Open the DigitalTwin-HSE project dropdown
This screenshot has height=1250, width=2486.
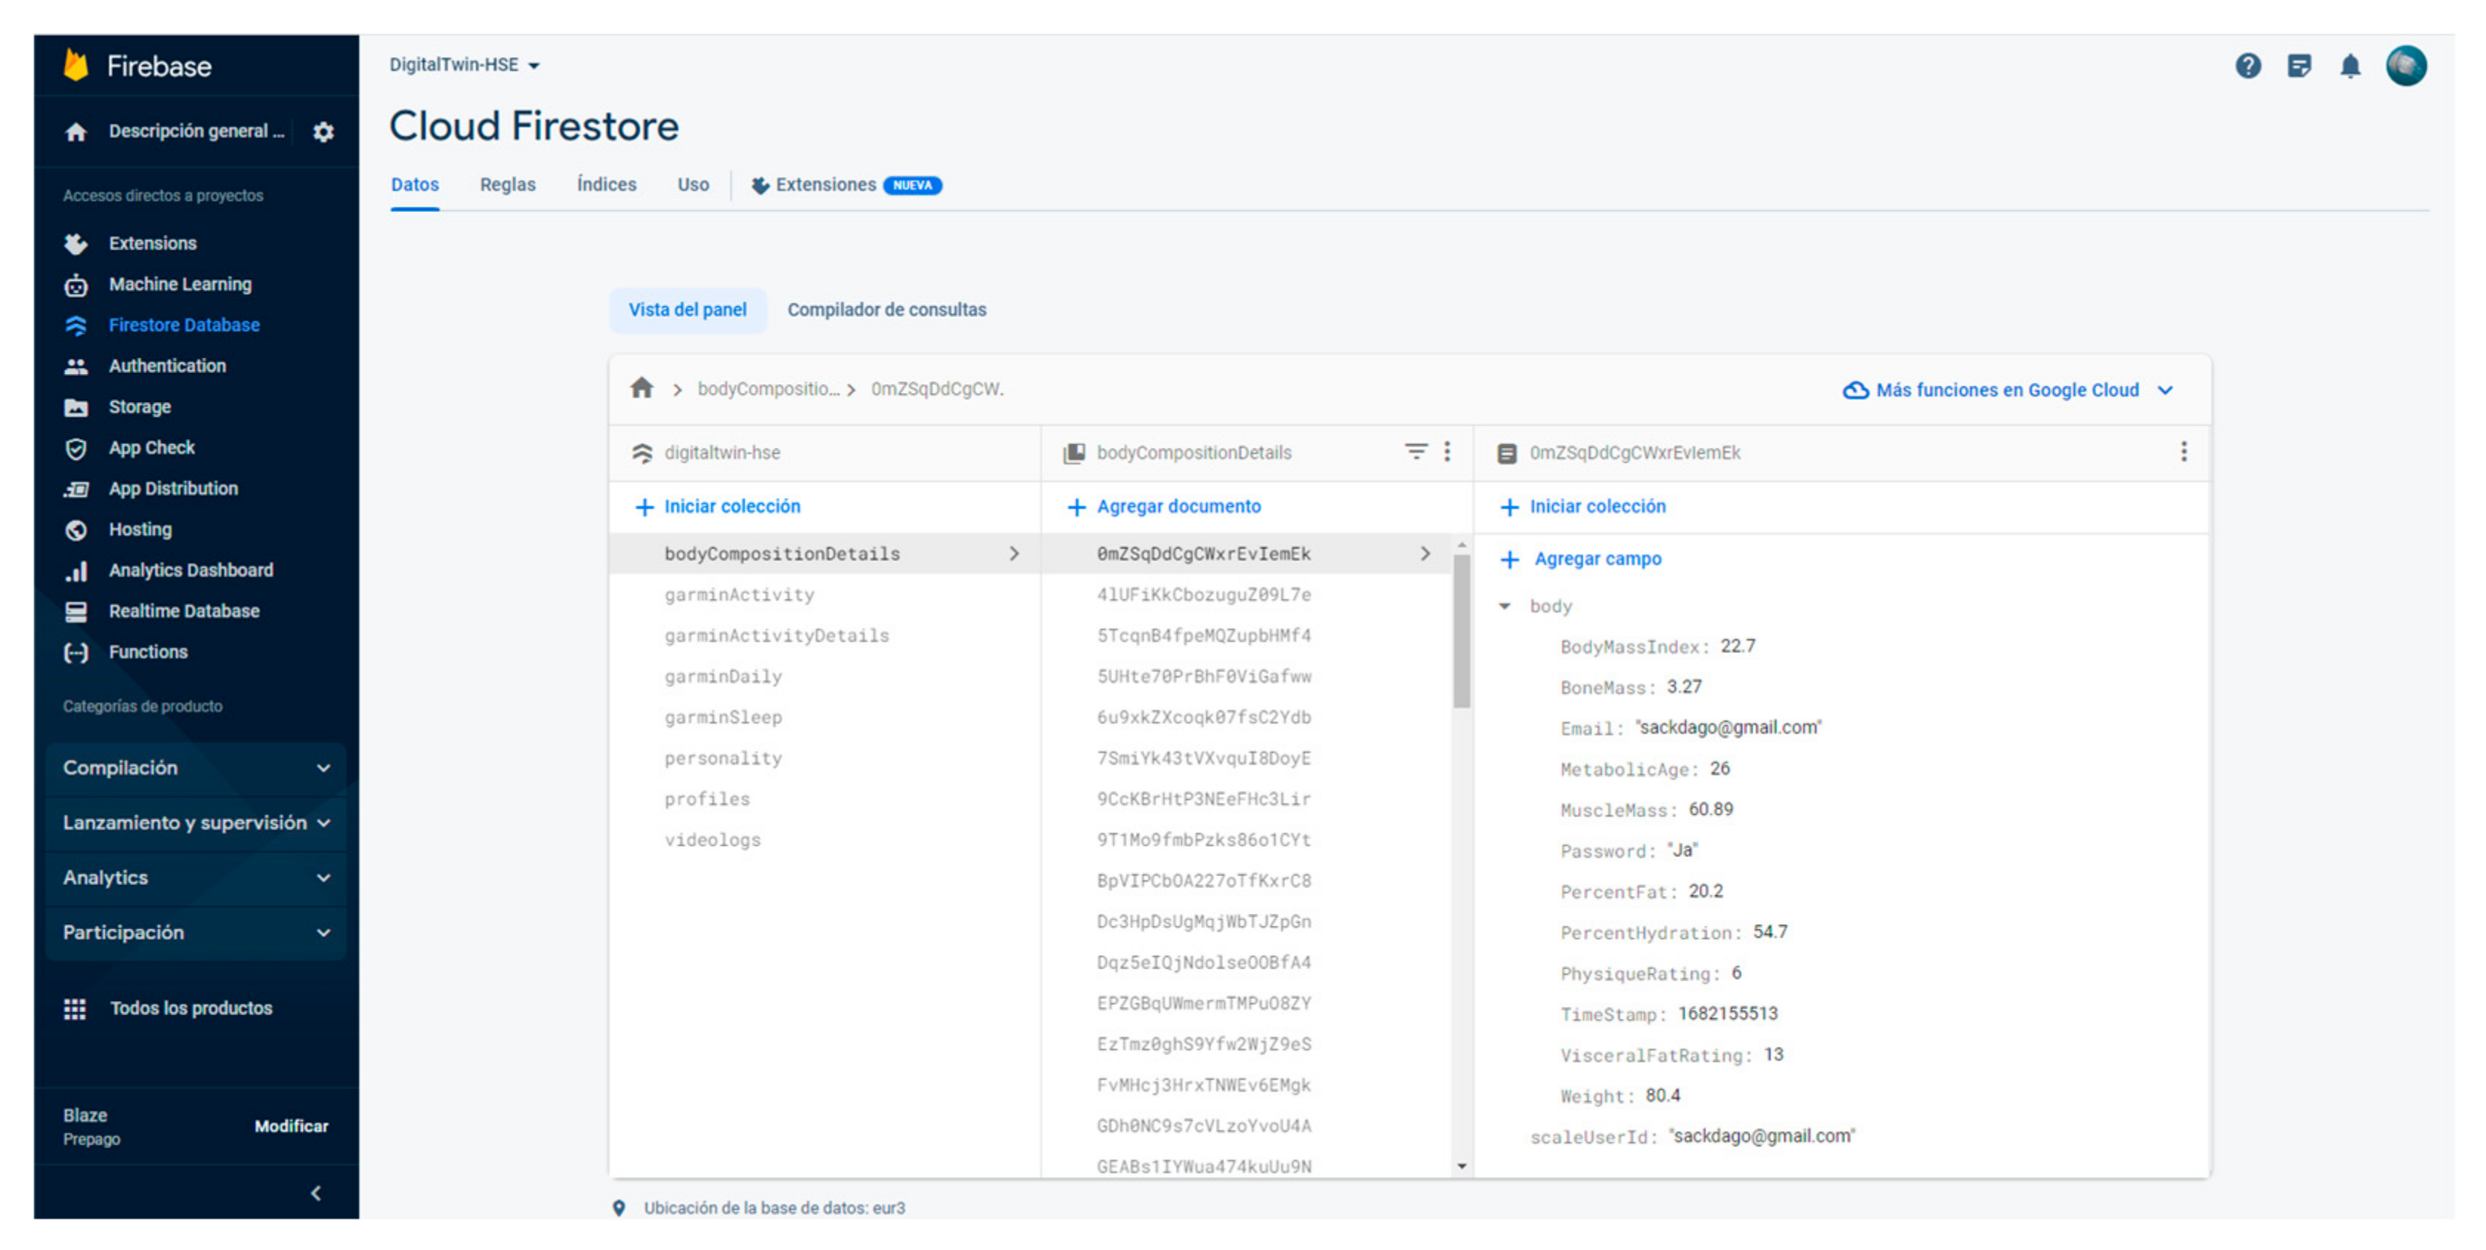click(x=464, y=64)
